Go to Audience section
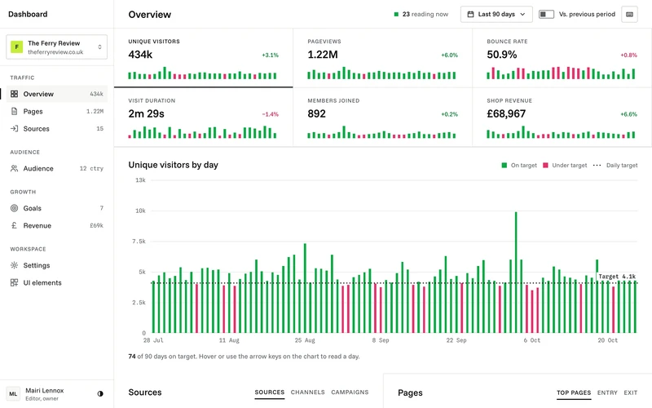This screenshot has height=408, width=652. coord(56,169)
